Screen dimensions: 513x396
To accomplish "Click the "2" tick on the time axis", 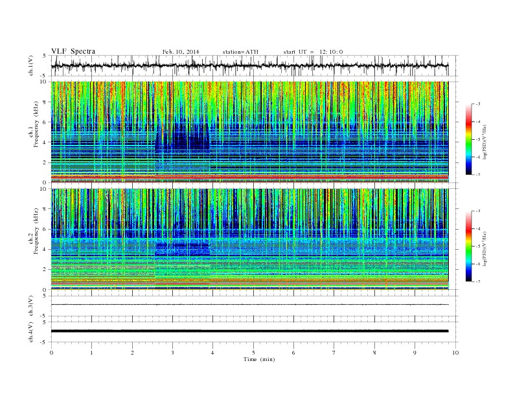I will click(132, 353).
